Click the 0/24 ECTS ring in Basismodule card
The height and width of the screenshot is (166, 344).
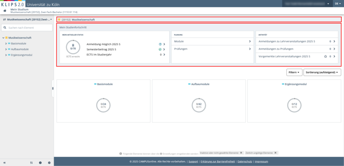point(103,106)
